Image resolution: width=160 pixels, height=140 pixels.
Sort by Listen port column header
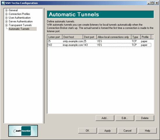click(55, 37)
